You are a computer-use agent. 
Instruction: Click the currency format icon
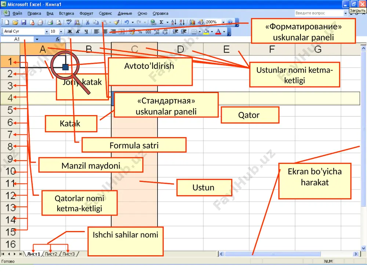pyautogui.click(x=132, y=32)
